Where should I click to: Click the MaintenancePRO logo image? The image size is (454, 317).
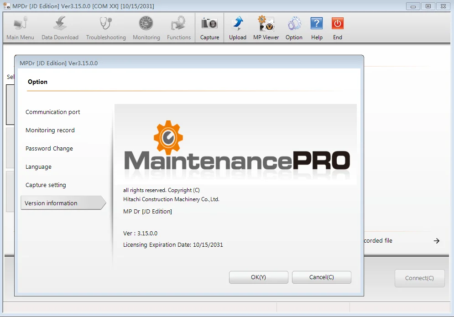(x=236, y=144)
